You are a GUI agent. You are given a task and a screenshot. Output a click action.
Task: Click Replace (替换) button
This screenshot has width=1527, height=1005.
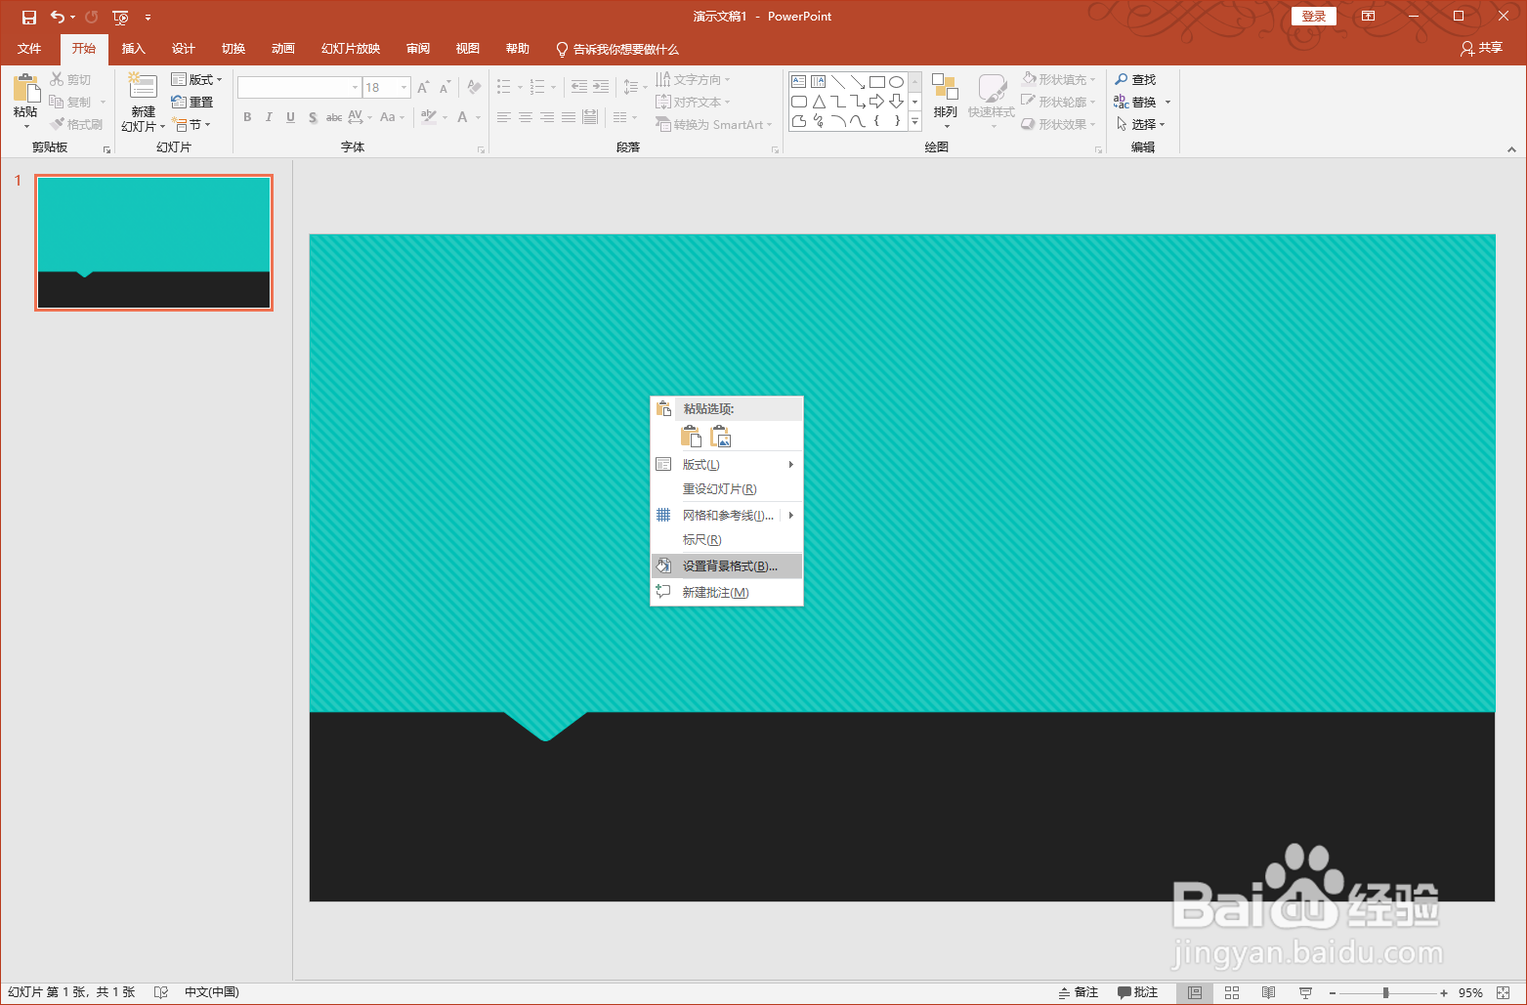(1135, 102)
